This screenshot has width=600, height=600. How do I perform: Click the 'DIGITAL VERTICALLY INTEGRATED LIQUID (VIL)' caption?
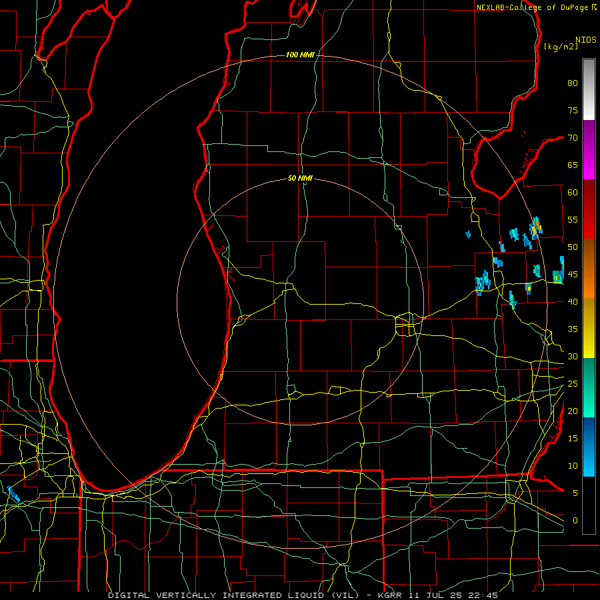pyautogui.click(x=234, y=595)
